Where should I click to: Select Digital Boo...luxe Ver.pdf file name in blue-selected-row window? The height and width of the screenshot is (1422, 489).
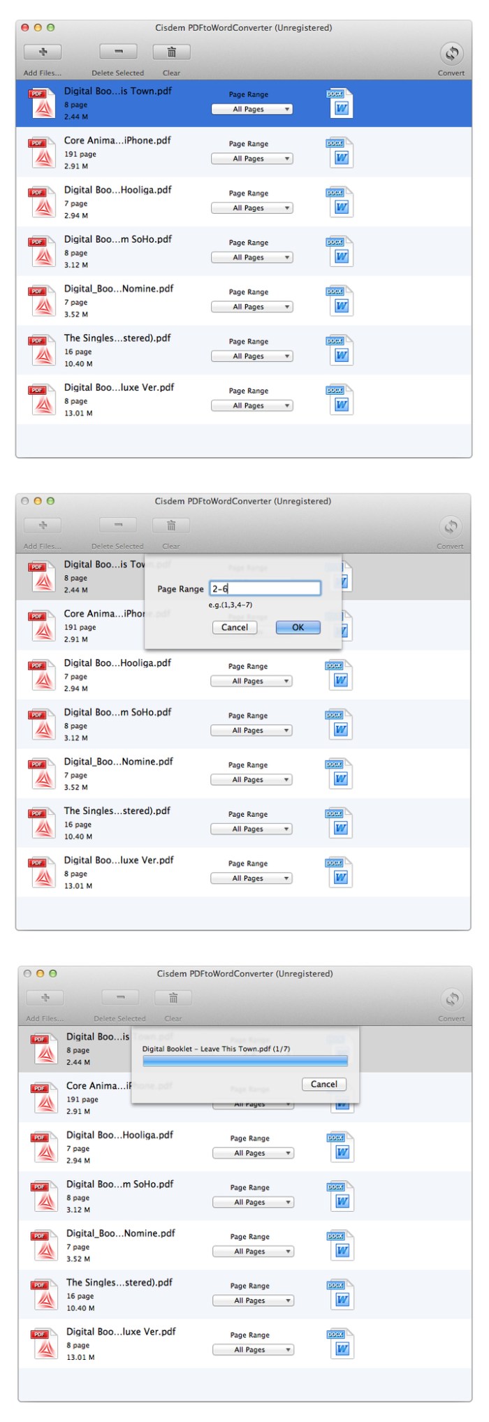pyautogui.click(x=119, y=387)
